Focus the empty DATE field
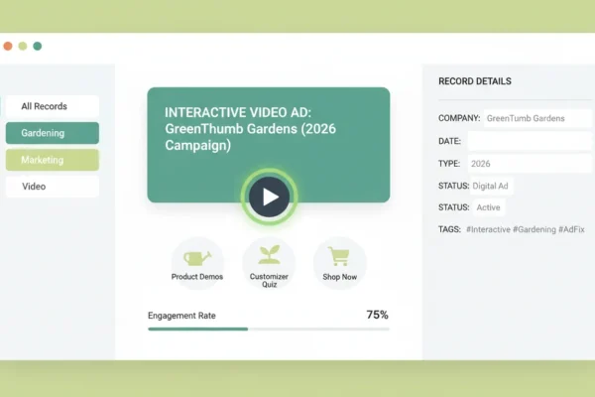The image size is (595, 397). [530, 141]
